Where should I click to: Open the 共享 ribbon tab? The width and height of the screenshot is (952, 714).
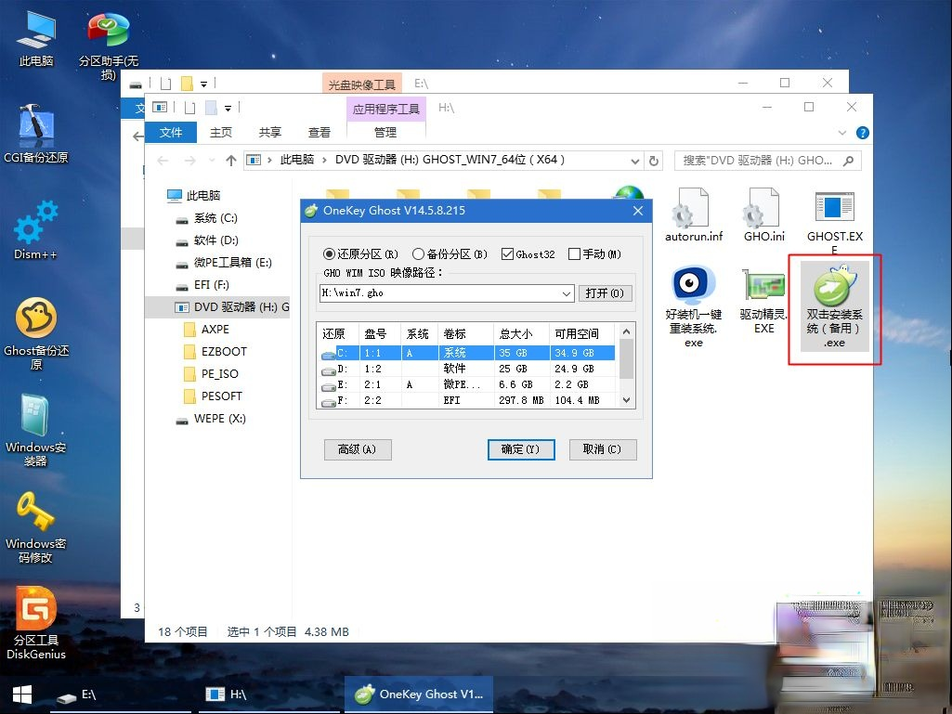(269, 133)
